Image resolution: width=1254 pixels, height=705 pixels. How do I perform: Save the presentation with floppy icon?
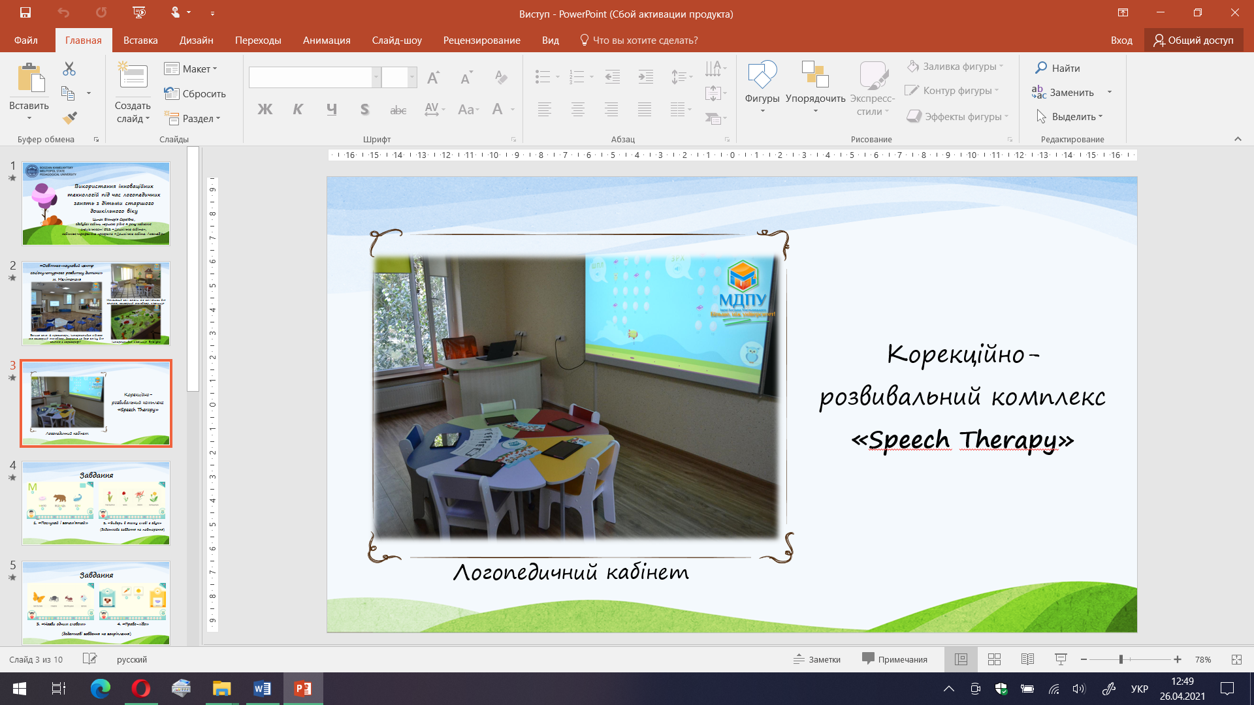[25, 12]
